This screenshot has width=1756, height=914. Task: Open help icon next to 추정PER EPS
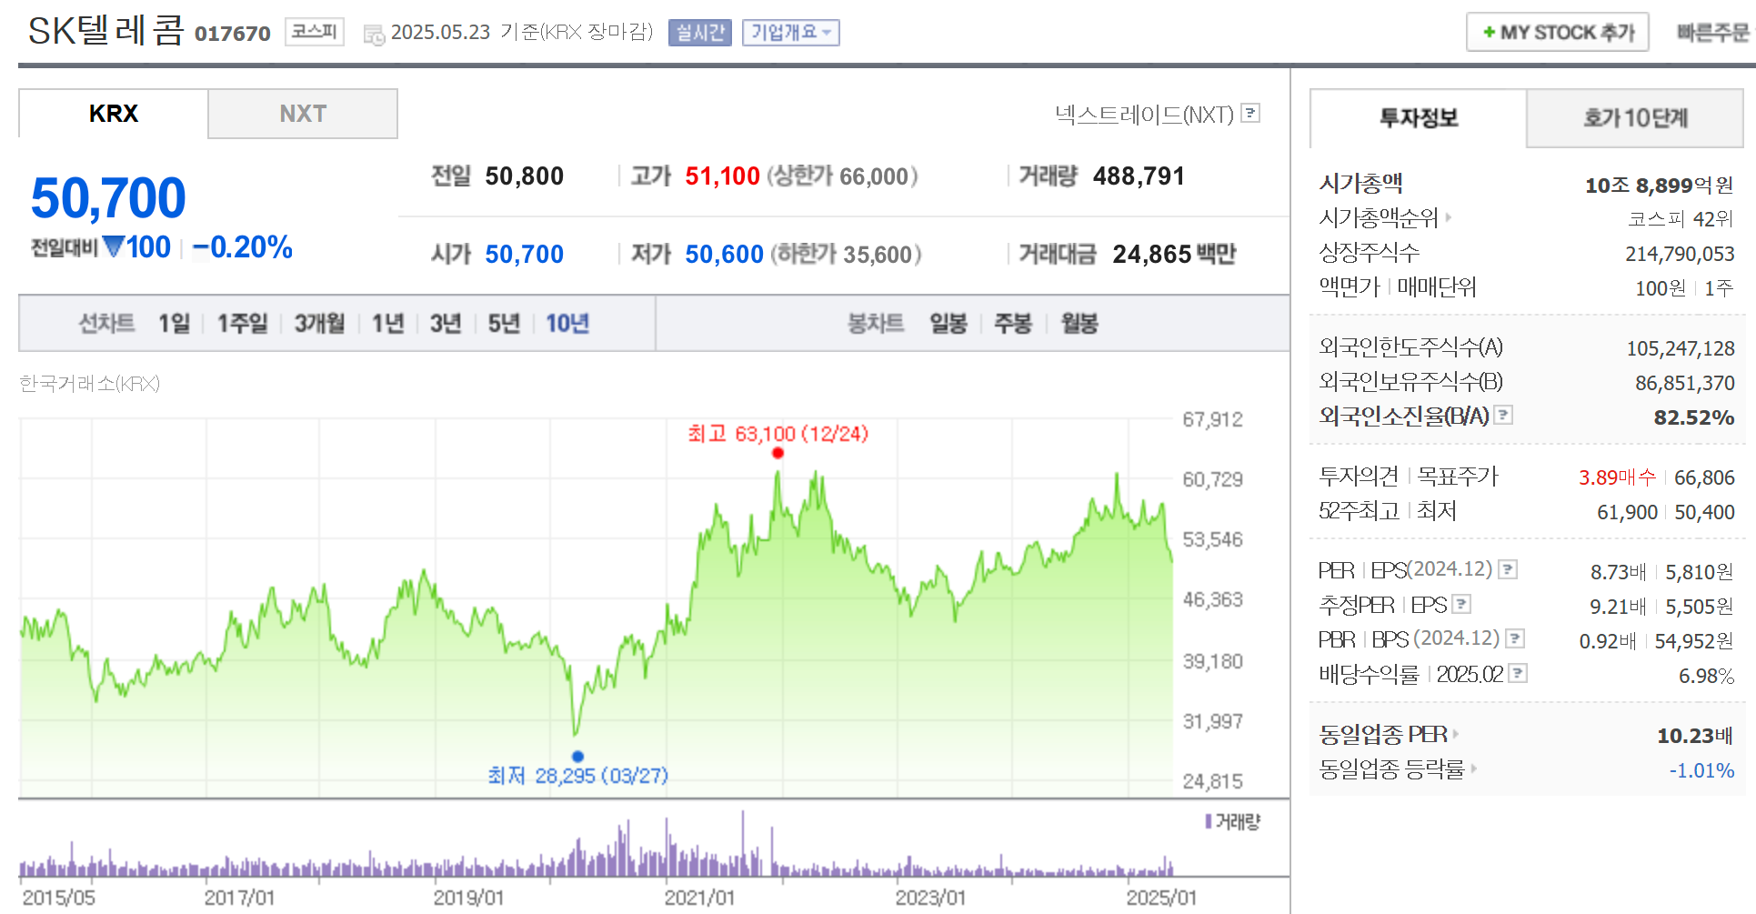click(x=1461, y=604)
